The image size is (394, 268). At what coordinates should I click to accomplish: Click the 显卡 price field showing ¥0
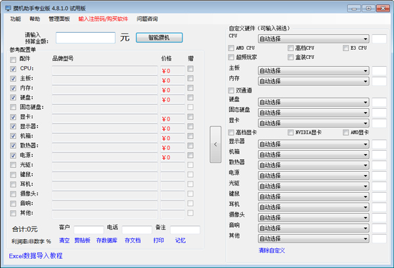173,119
